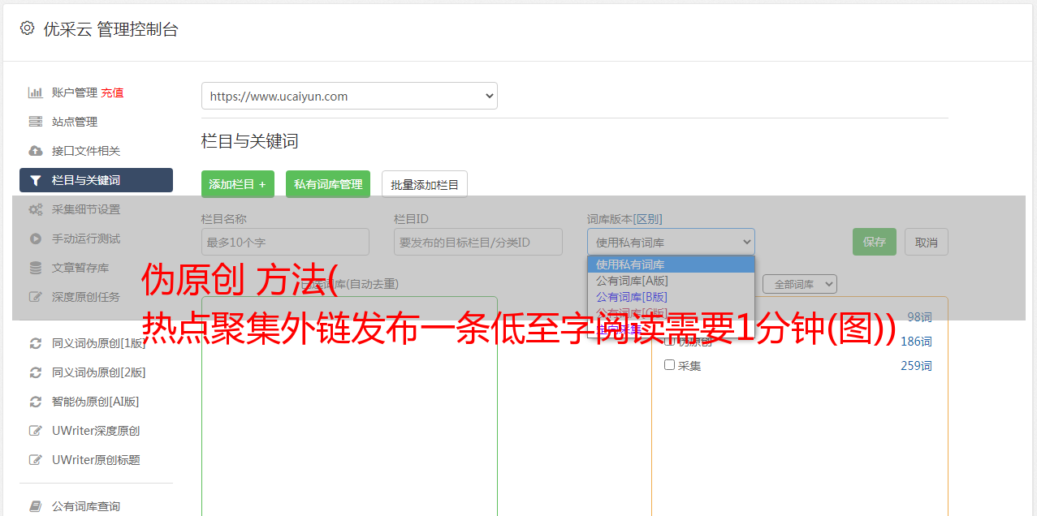The width and height of the screenshot is (1037, 516).
Task: Open UWriter深度原创 in the sidebar
Action: click(x=96, y=431)
